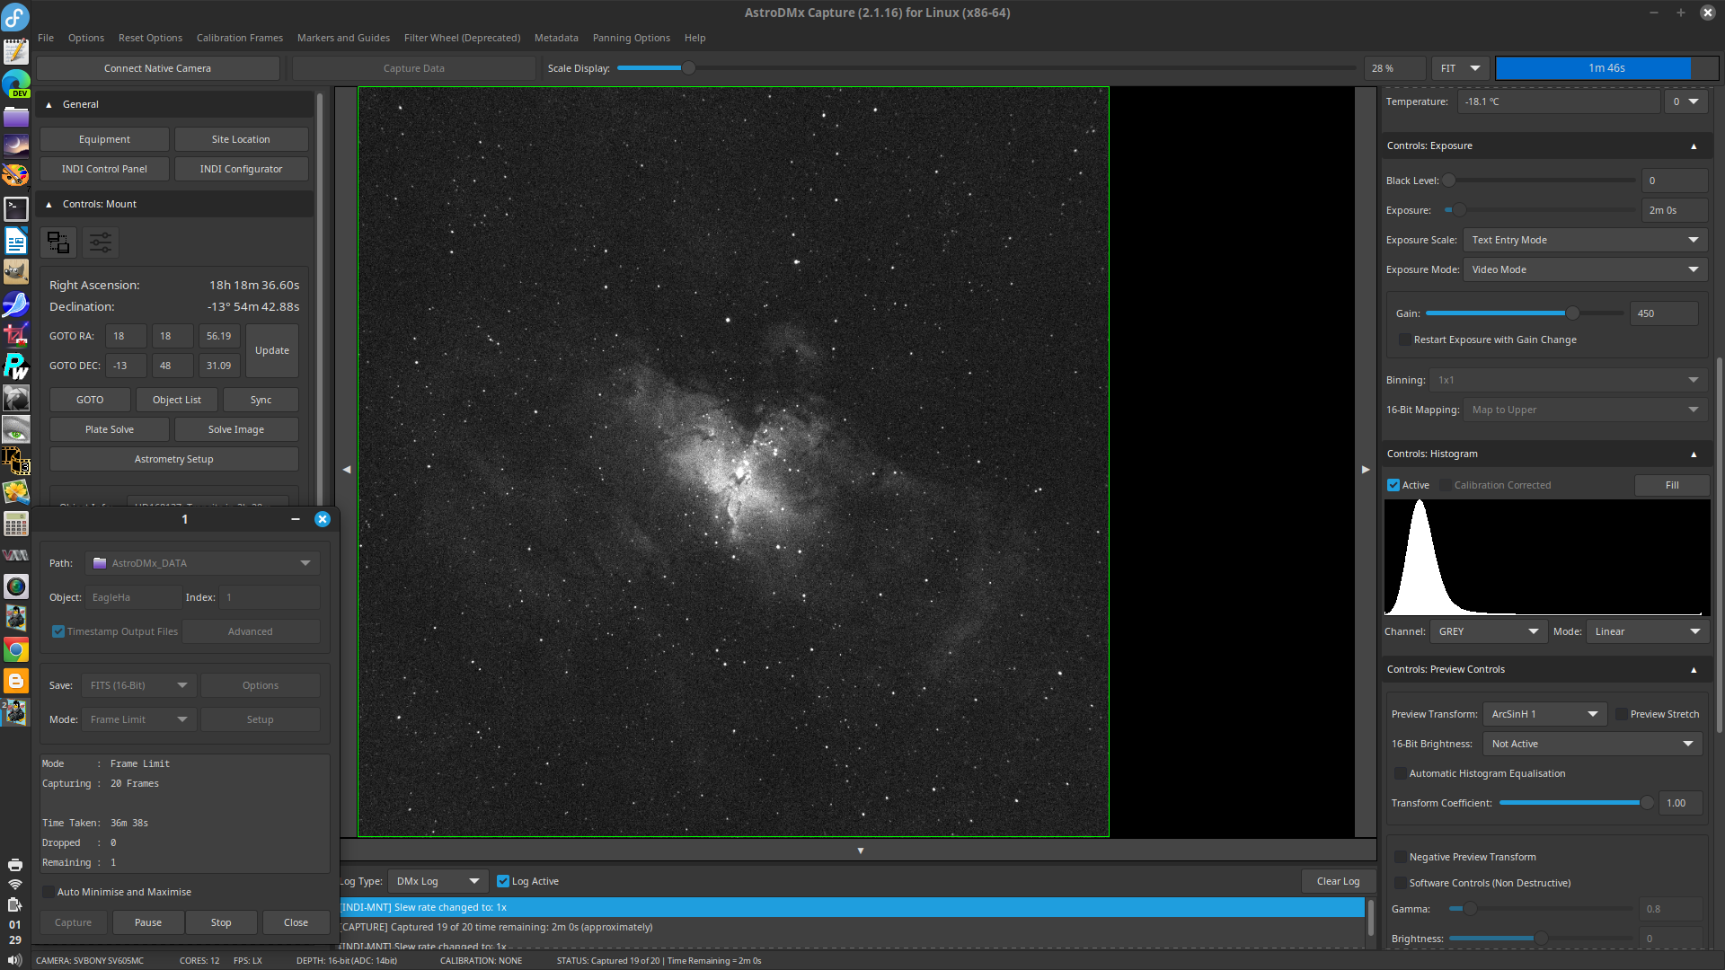Screen dimensions: 1725x970
Task: Toggle Log Active checkbox
Action: [503, 881]
